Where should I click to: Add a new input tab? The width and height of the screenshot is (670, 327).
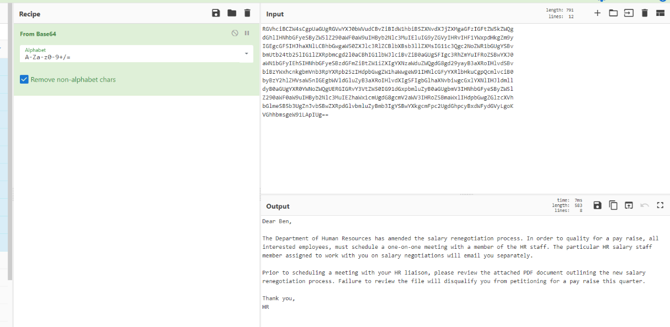click(597, 13)
